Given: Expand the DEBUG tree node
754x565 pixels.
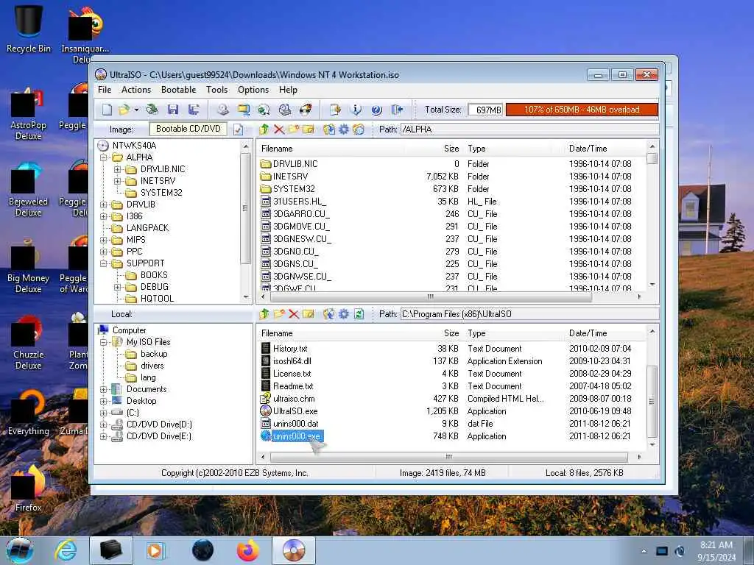Looking at the screenshot, I should (117, 287).
